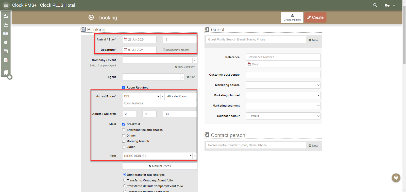Image resolution: width=406 pixels, height=192 pixels.
Task: Click the Guest Profile Search field
Action: pyautogui.click(x=256, y=39)
